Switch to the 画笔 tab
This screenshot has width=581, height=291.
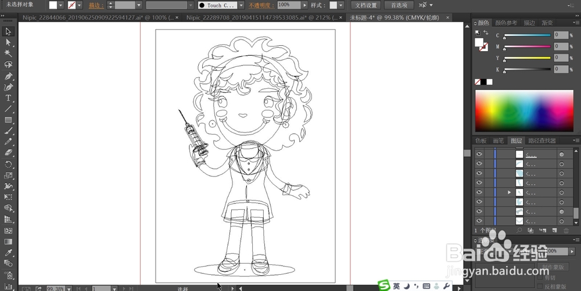point(498,141)
